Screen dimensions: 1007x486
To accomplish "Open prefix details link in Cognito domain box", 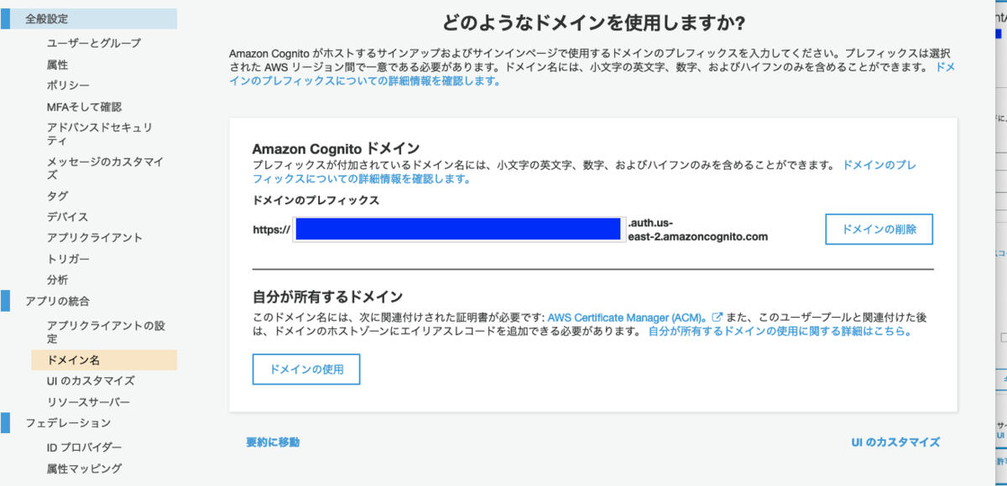I will point(585,172).
